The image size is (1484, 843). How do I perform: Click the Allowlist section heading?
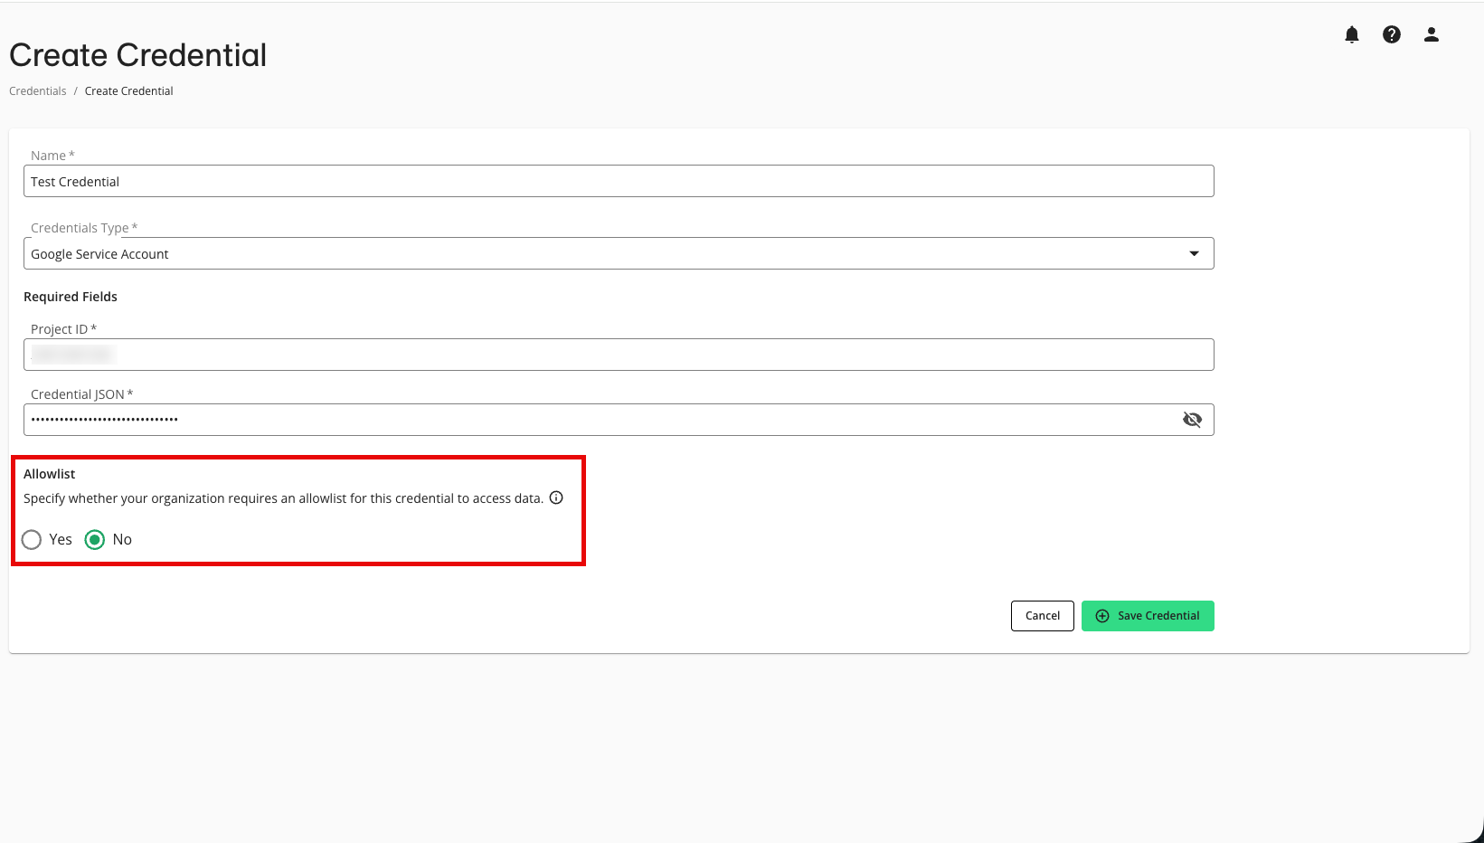tap(50, 474)
